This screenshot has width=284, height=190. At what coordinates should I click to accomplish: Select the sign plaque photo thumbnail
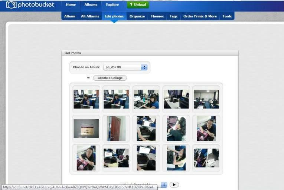click(x=86, y=129)
